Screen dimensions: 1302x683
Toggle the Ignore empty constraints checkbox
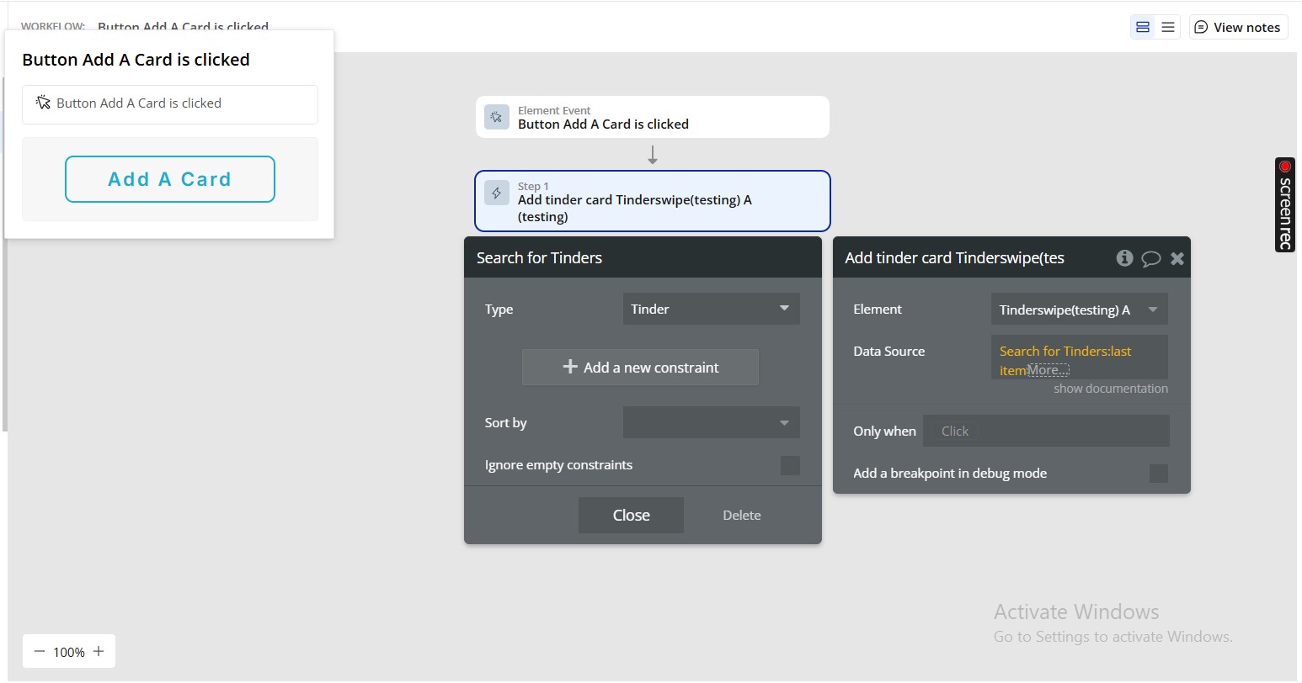pos(790,465)
